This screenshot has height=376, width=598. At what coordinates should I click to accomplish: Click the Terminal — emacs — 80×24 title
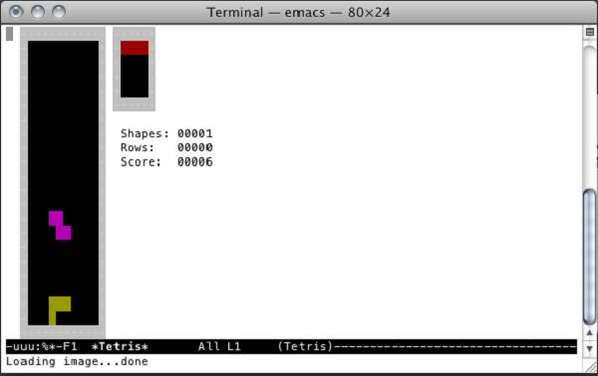pos(299,13)
